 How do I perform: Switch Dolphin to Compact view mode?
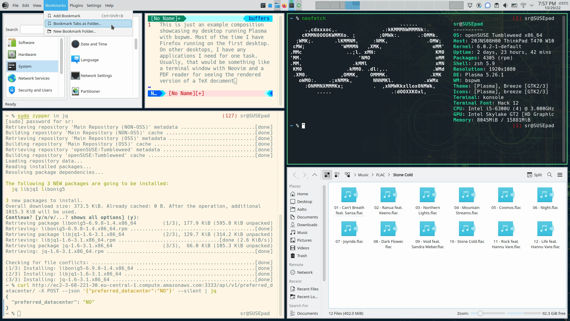coord(337,175)
